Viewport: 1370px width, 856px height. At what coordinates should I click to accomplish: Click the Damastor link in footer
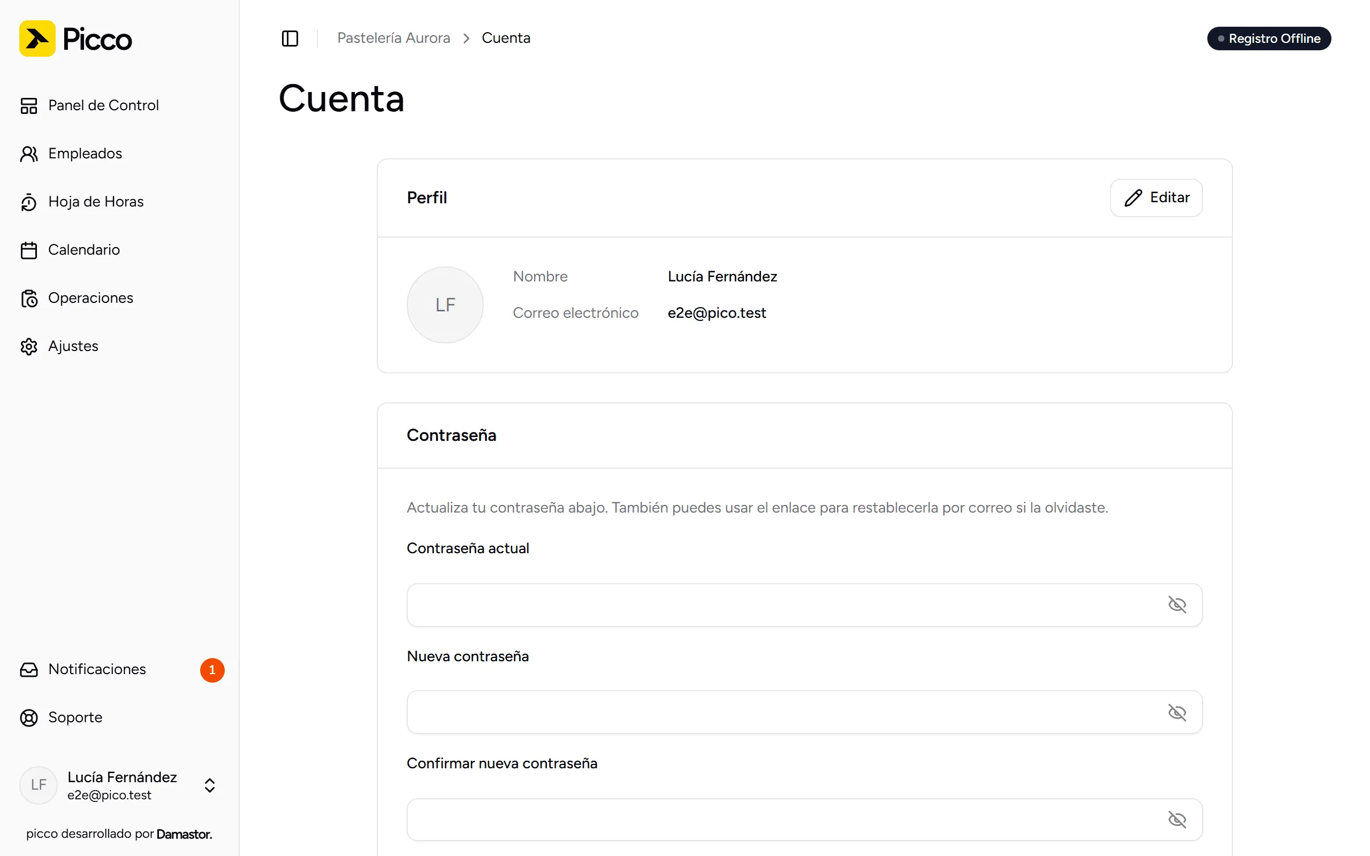tap(184, 834)
